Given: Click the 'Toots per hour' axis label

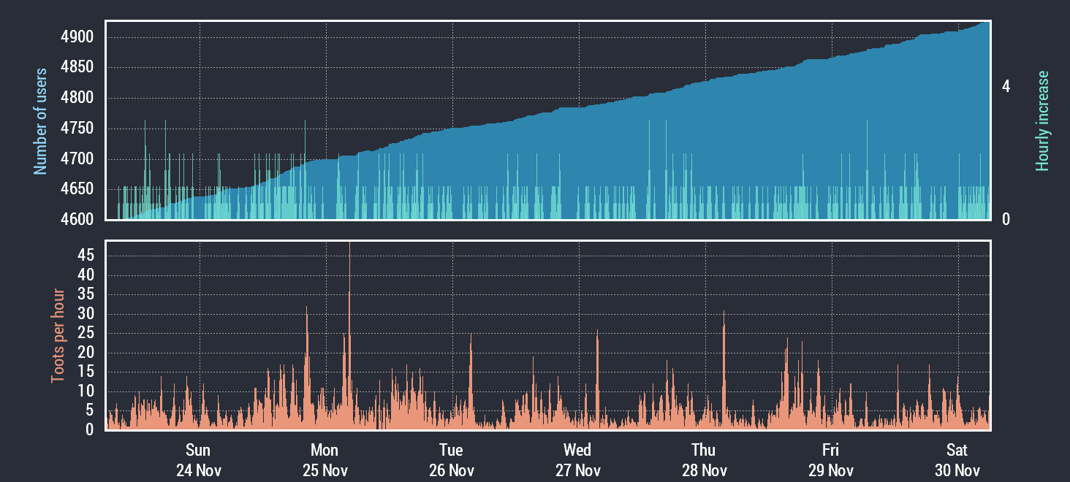Looking at the screenshot, I should (x=58, y=336).
